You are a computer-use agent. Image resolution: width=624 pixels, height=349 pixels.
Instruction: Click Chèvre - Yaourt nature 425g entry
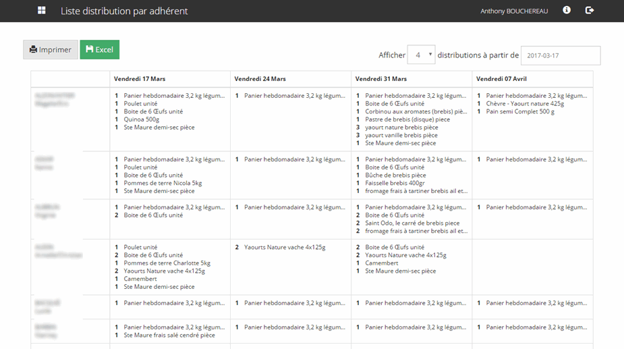point(525,104)
